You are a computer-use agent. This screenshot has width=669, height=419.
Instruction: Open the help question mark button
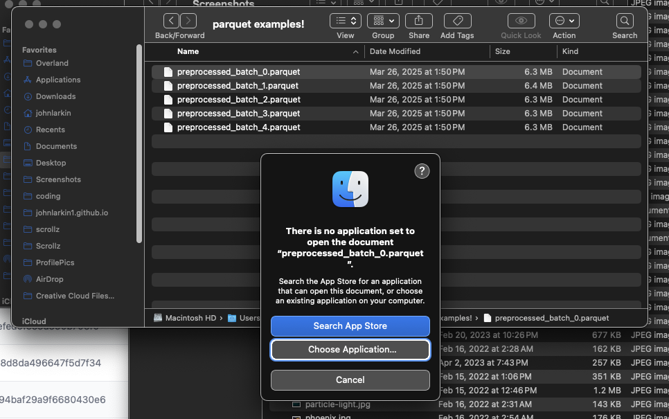coord(422,171)
